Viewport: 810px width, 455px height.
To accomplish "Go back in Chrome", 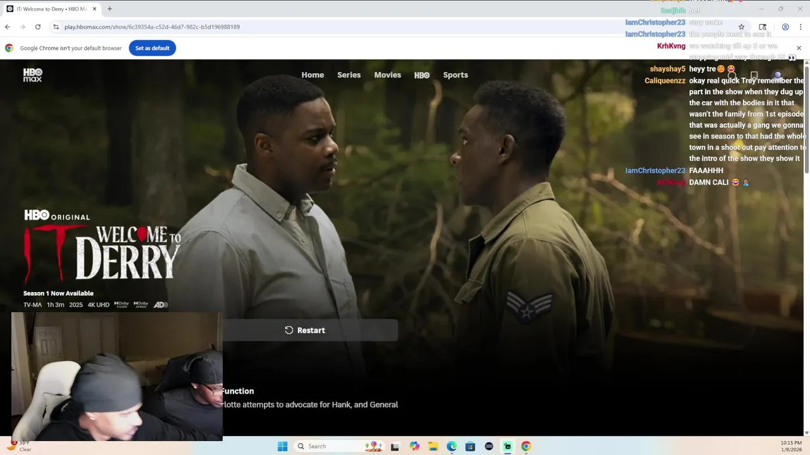I will 8,27.
